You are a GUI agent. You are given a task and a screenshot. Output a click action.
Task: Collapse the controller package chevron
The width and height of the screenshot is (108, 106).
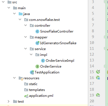click(x=25, y=25)
